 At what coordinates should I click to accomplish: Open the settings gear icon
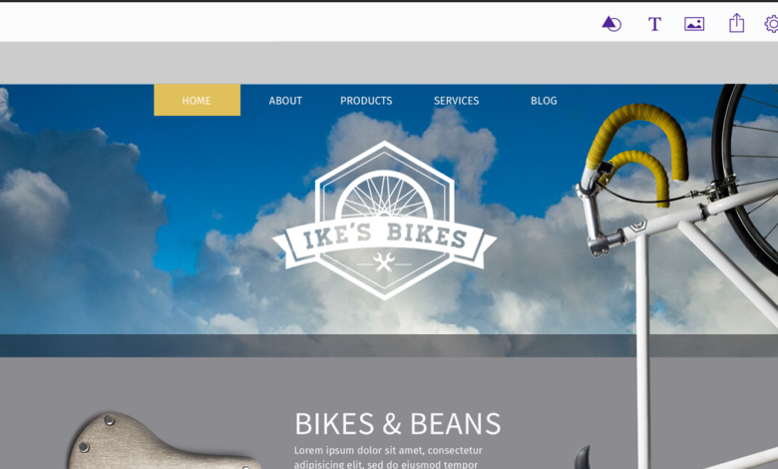(772, 23)
